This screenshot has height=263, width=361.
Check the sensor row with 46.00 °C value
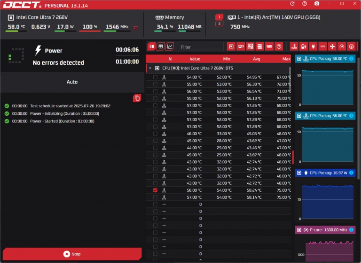coord(155,134)
